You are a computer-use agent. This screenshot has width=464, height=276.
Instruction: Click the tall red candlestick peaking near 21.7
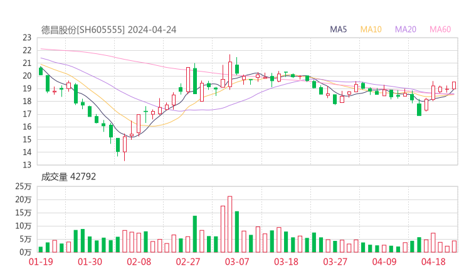coord(230,72)
